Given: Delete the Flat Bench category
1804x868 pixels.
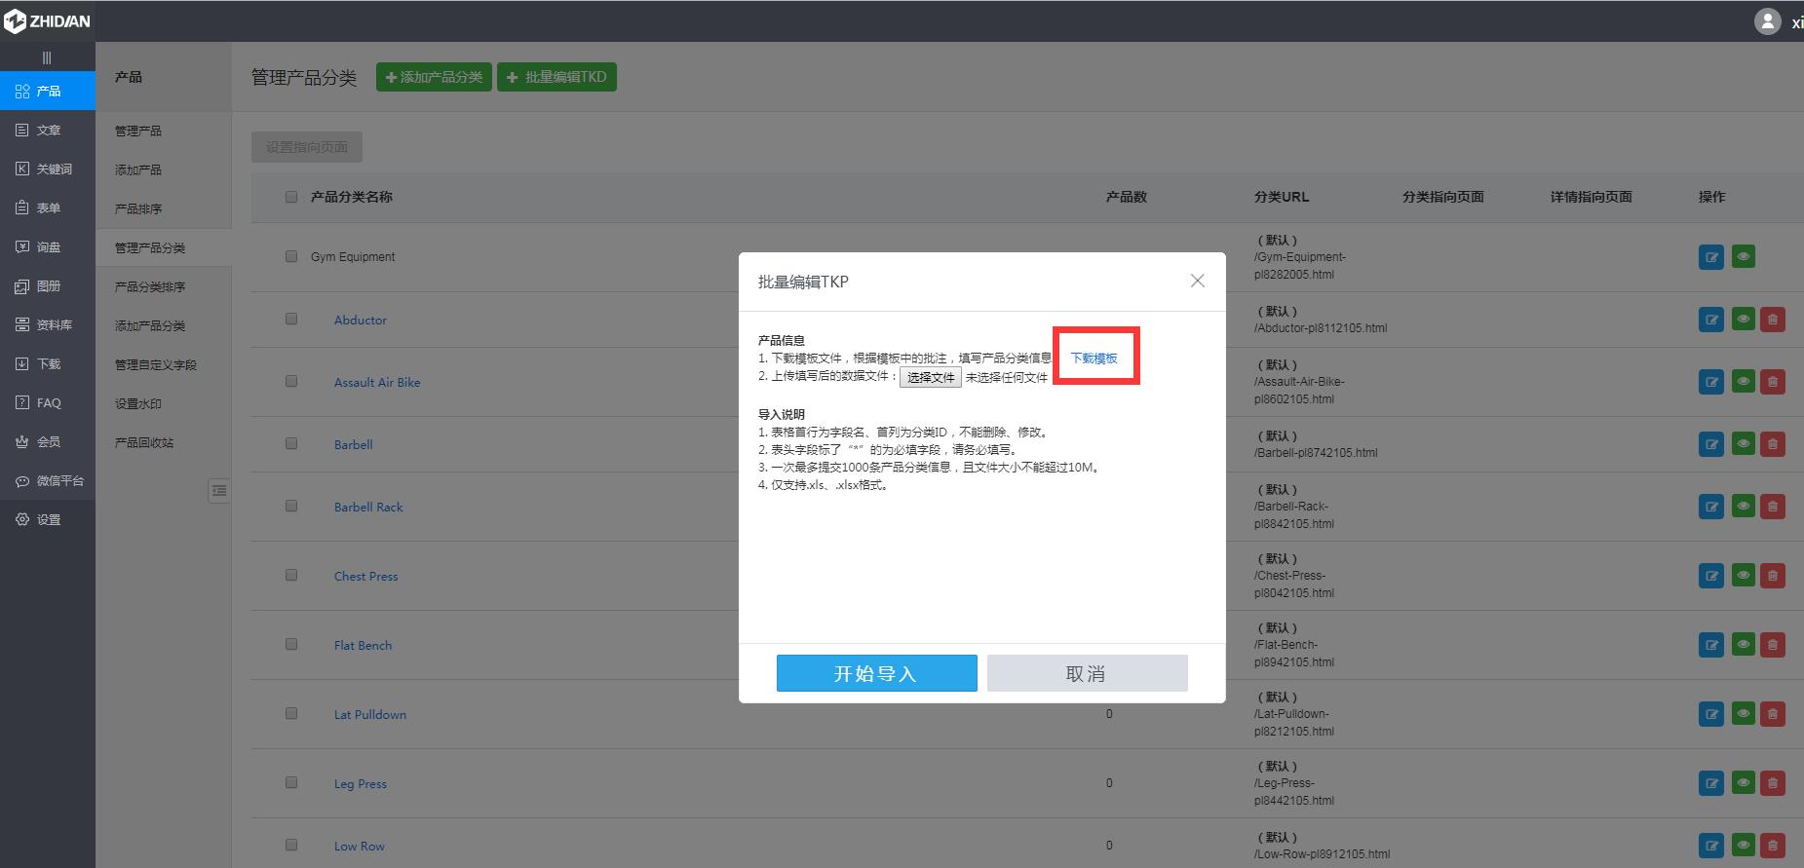Looking at the screenshot, I should (1772, 645).
